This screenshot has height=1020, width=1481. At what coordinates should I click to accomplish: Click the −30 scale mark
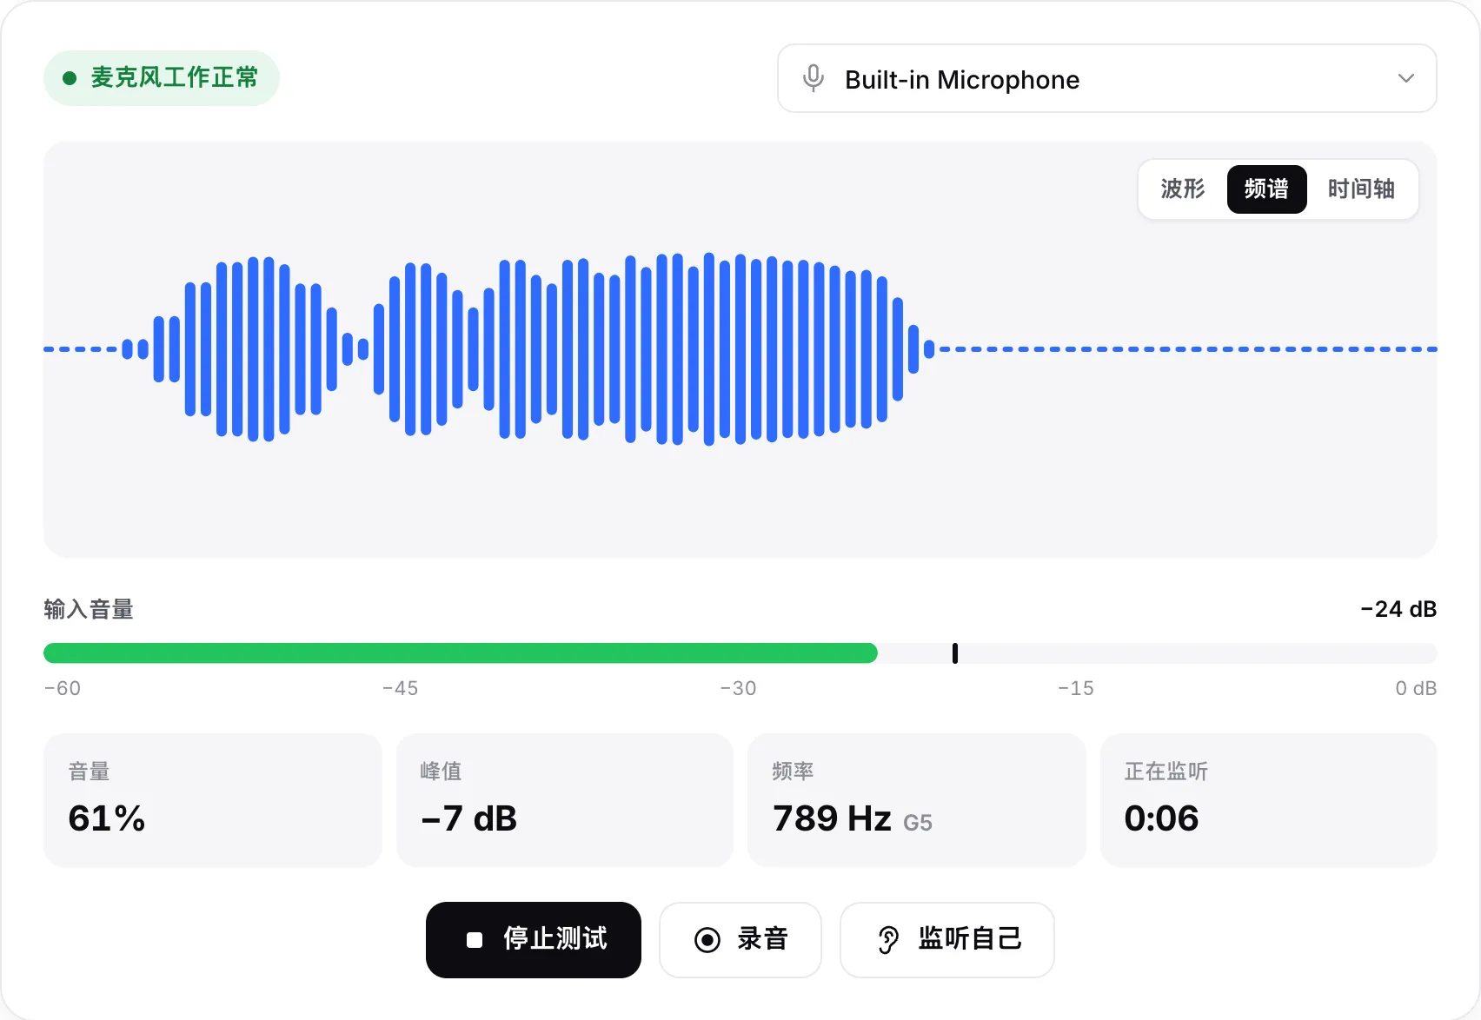tap(738, 688)
